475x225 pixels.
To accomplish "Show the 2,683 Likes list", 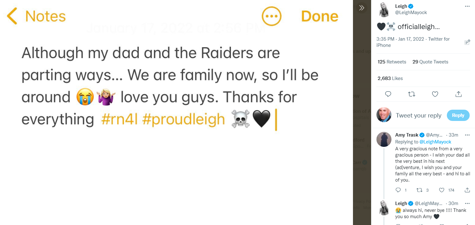I will pos(390,78).
